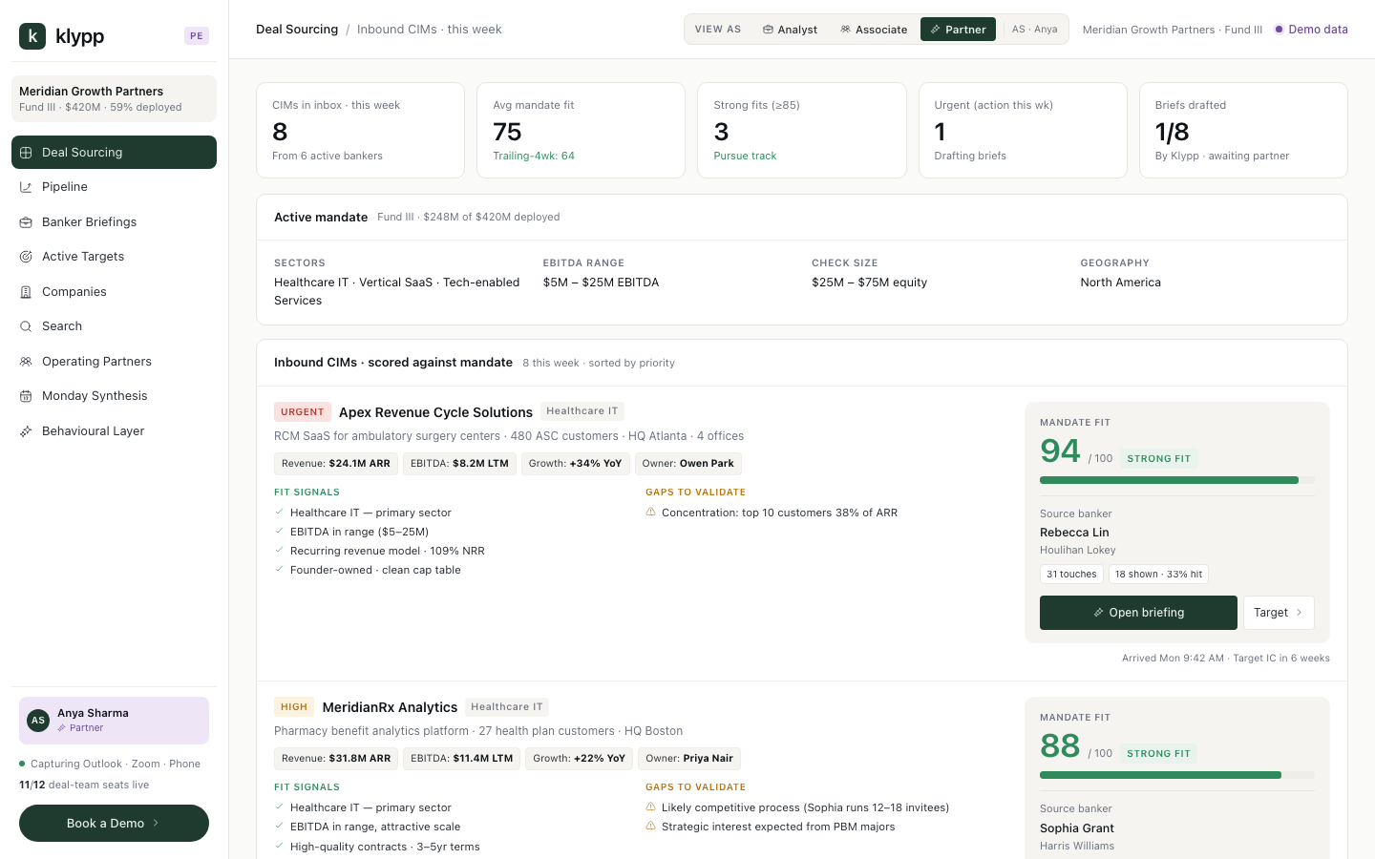Click the 94 mandate fit progress bar
This screenshot has height=859, width=1375.
pos(1177,480)
